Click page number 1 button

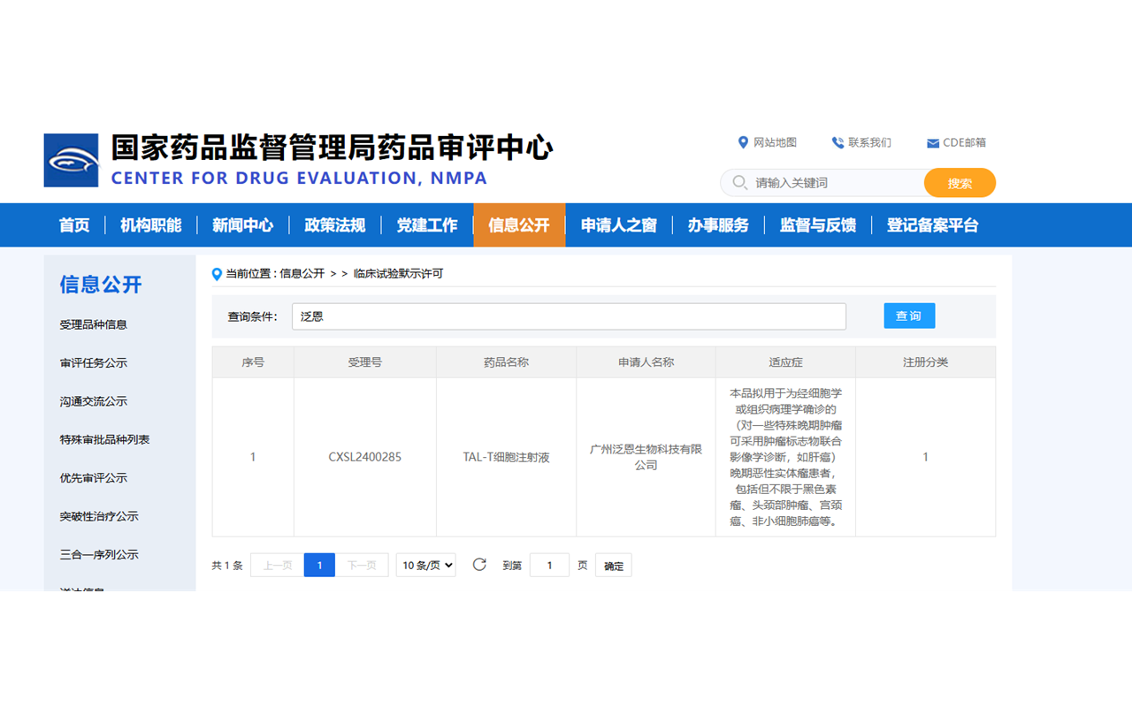319,565
